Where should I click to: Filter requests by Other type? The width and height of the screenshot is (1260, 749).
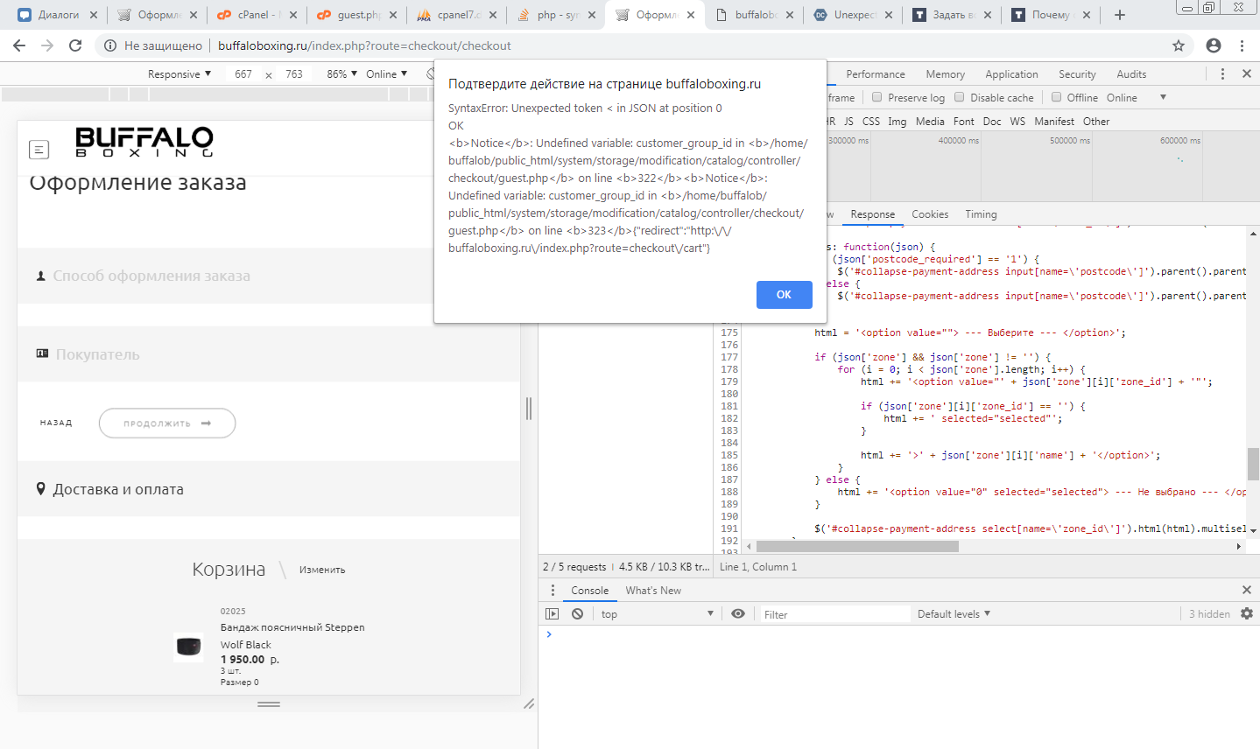[x=1096, y=122]
